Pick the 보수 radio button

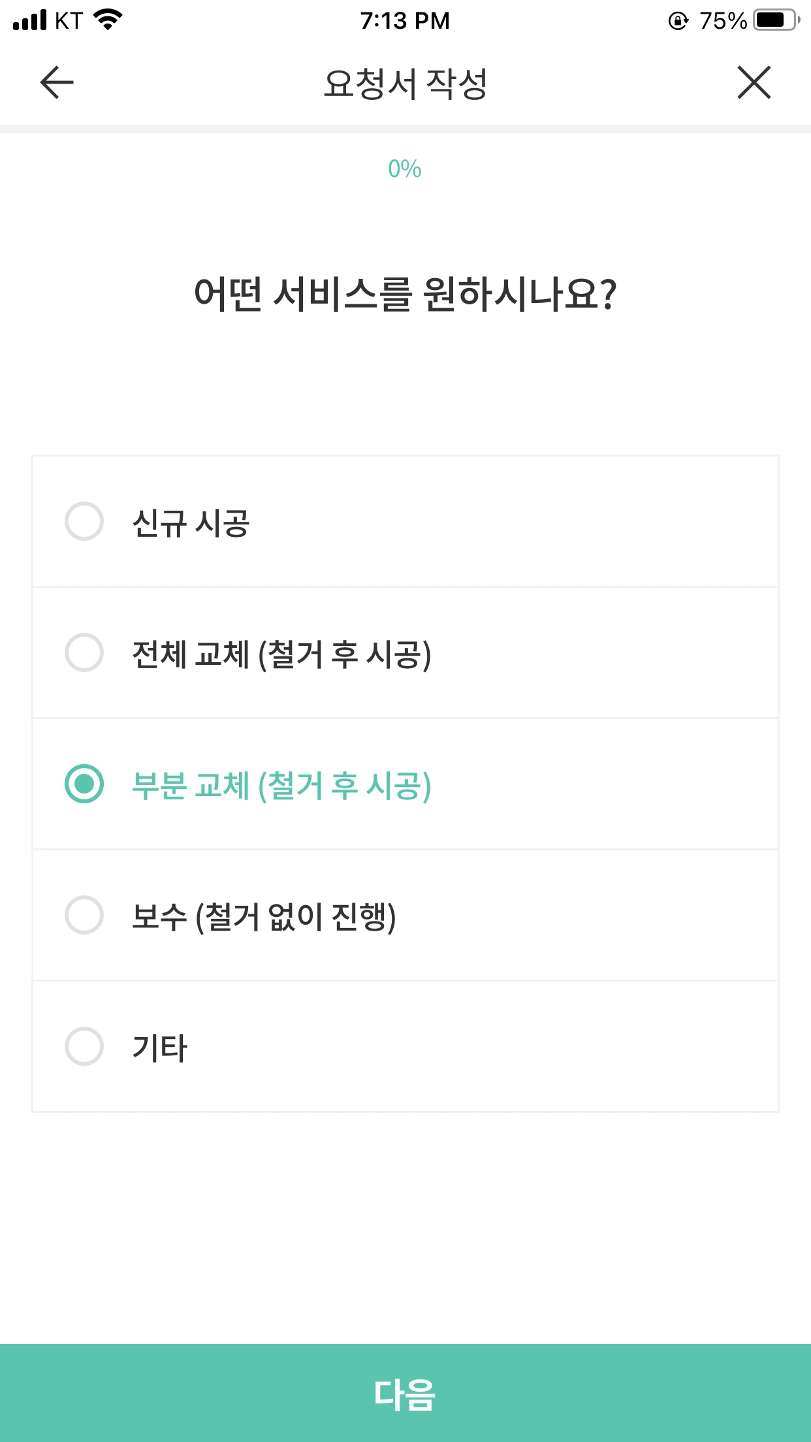[84, 915]
